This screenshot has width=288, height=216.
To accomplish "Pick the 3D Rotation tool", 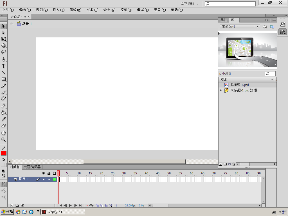I will pyautogui.click(x=3, y=46).
